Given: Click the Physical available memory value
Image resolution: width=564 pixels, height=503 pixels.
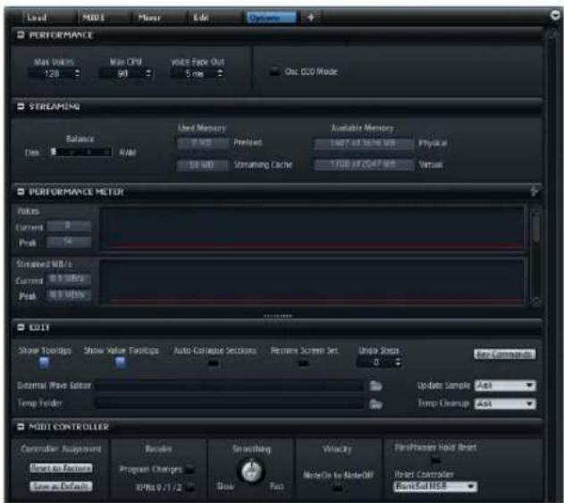Looking at the screenshot, I should (364, 143).
